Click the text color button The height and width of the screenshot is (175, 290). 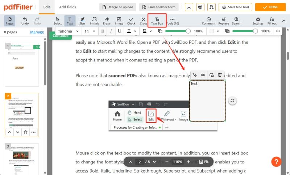tap(129, 31)
